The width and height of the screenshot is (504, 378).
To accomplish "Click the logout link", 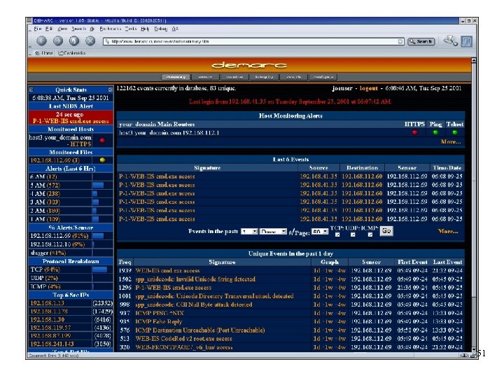I will tap(368, 88).
